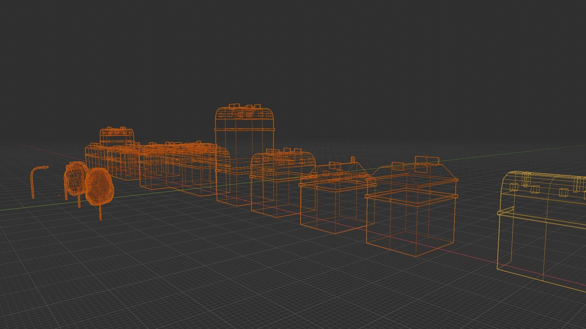Select the rounded-roof building beside the tower
The image size is (586, 329).
coord(282,183)
